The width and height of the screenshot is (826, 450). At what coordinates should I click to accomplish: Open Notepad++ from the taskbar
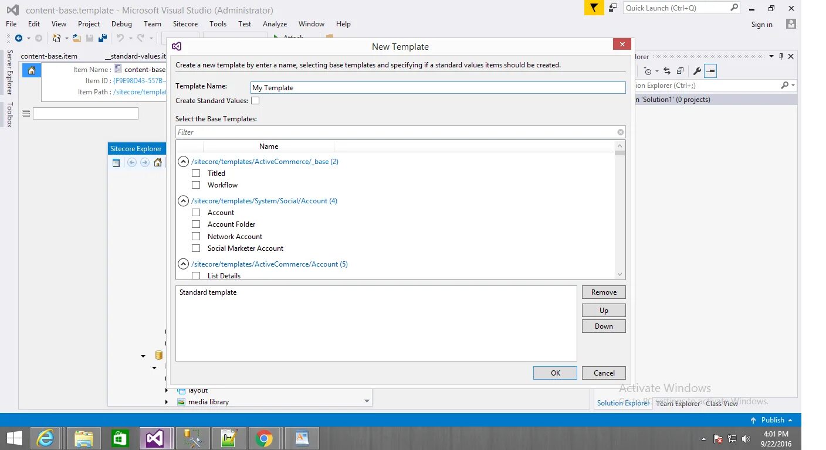(x=228, y=438)
